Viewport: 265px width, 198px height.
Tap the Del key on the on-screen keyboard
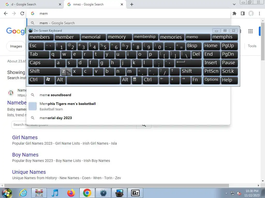pyautogui.click(x=196, y=55)
